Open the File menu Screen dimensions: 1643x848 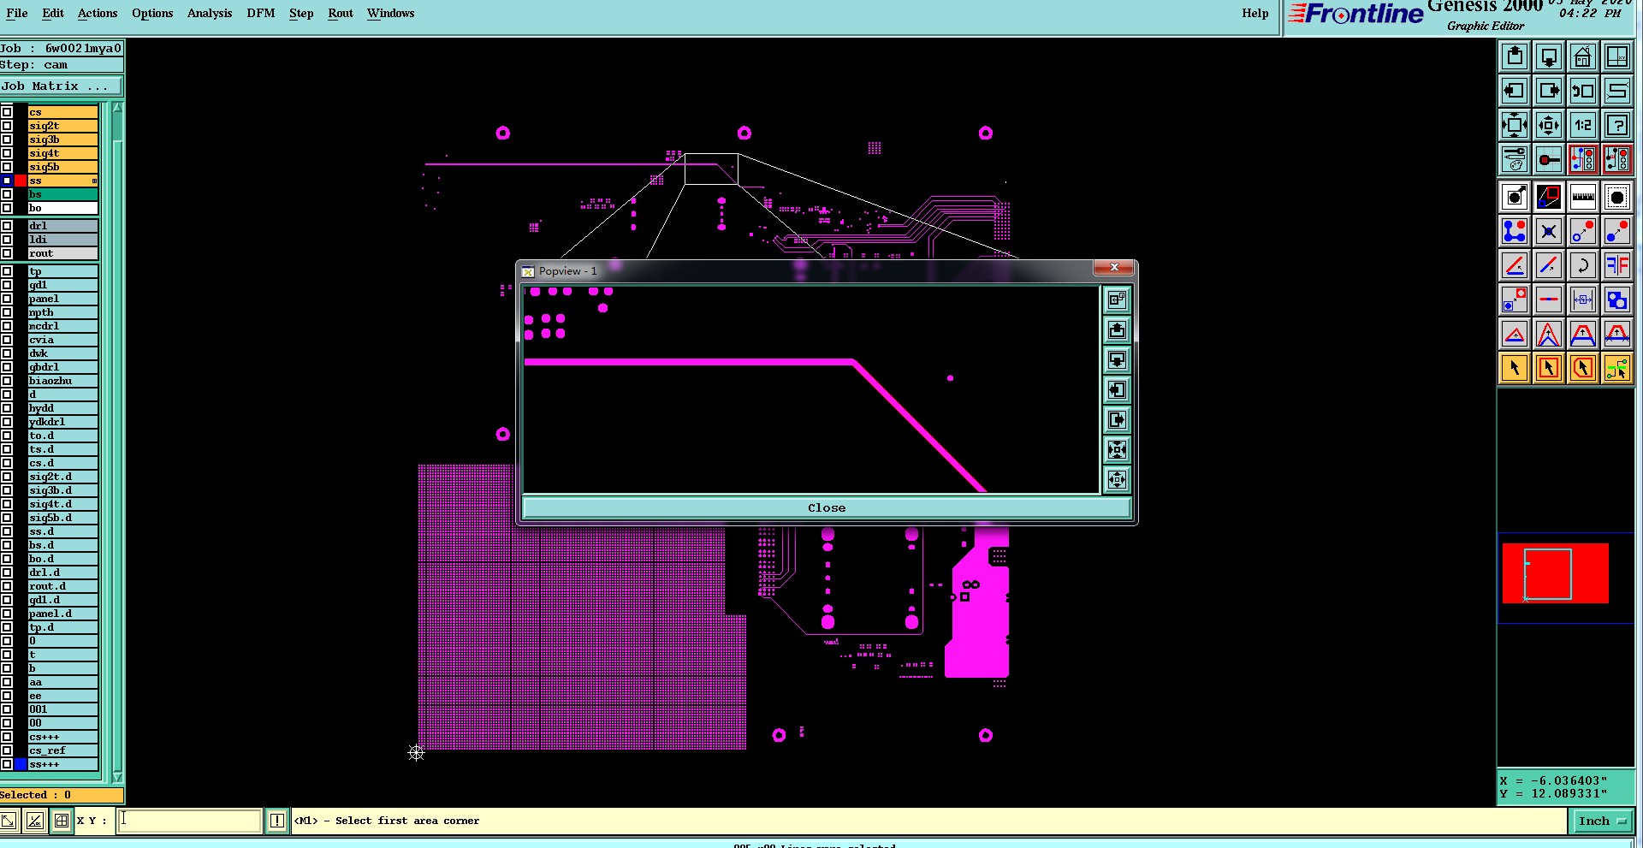(x=17, y=13)
